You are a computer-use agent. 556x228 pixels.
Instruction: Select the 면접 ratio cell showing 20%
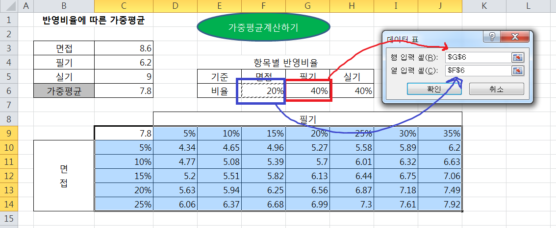[x=263, y=91]
